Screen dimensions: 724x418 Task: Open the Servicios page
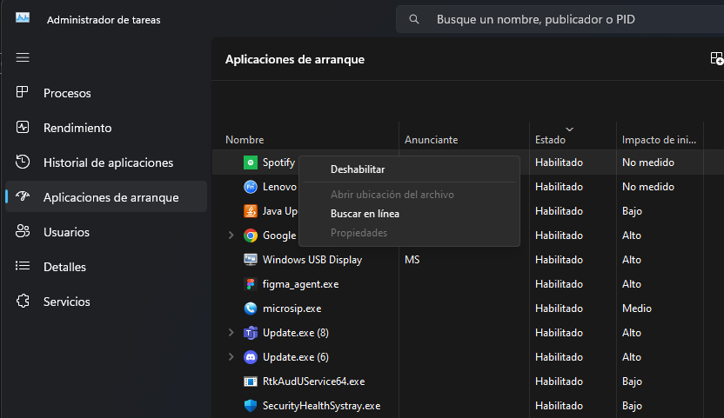106,302
